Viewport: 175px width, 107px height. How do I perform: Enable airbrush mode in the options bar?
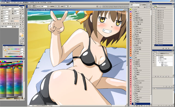click(71, 7)
